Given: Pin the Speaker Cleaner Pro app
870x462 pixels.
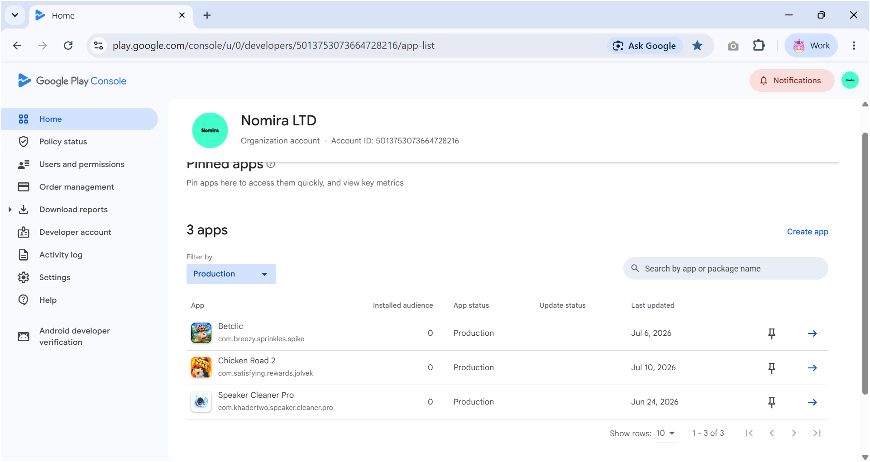Looking at the screenshot, I should [x=772, y=402].
